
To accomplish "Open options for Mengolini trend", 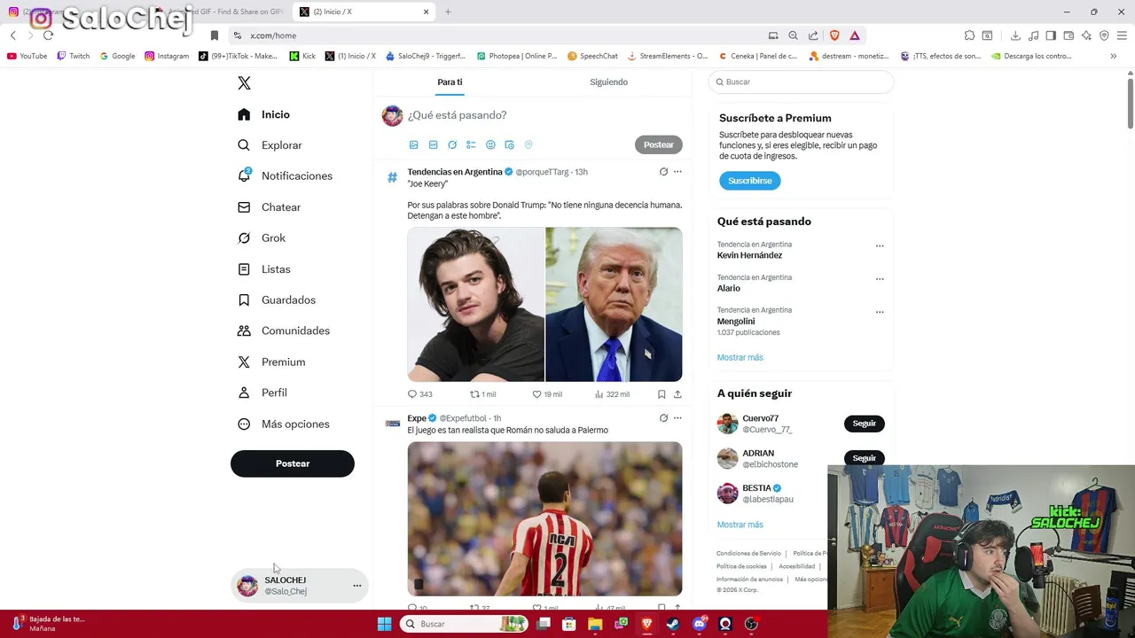I will [x=880, y=312].
